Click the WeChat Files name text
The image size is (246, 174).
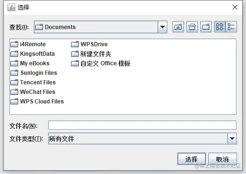[38, 92]
